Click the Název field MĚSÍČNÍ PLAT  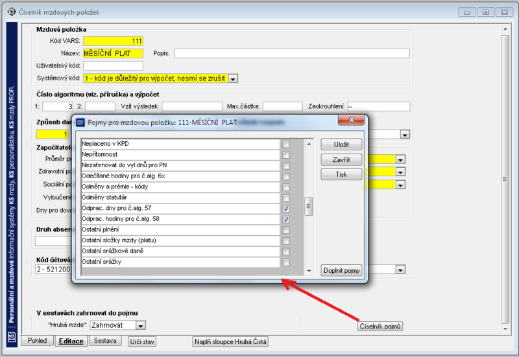tap(113, 53)
